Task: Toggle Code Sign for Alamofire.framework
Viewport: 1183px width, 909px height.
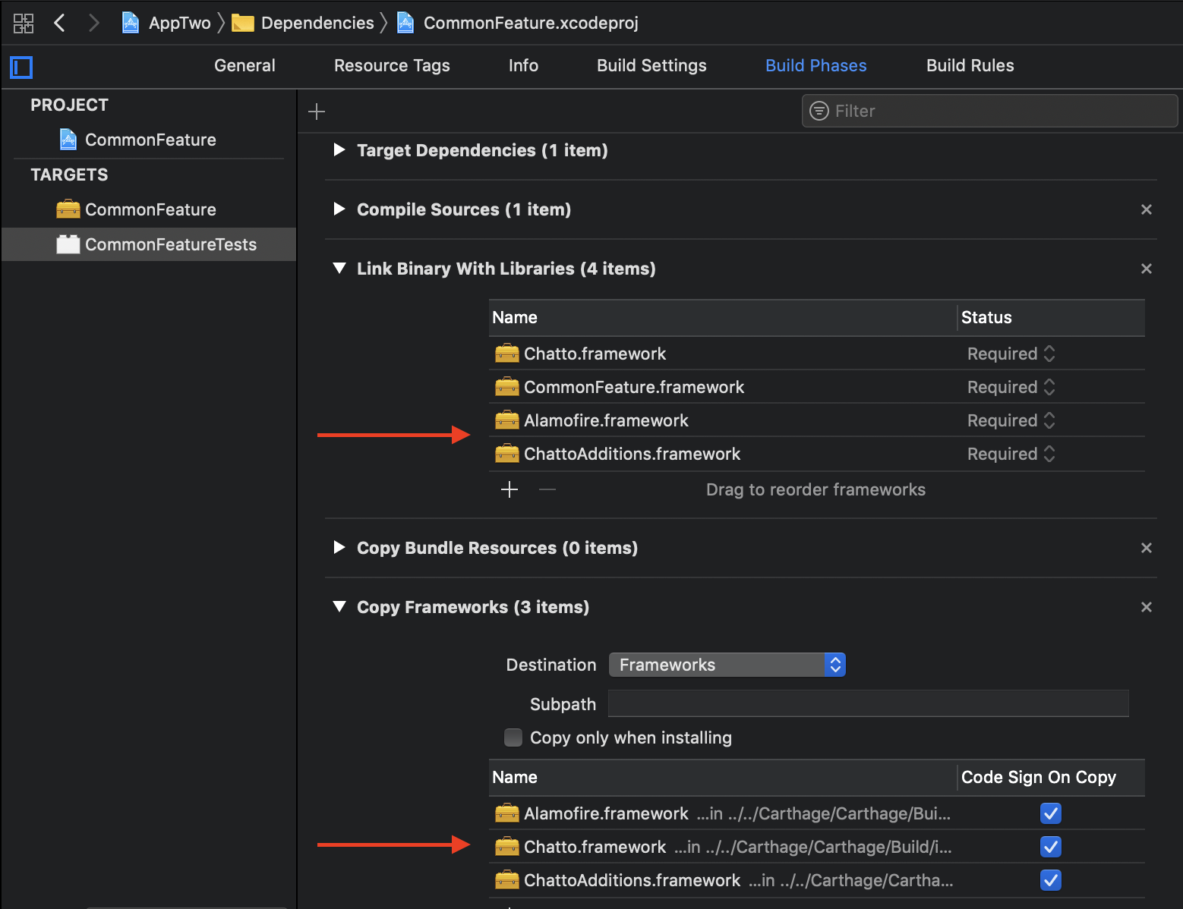Action: [1051, 813]
